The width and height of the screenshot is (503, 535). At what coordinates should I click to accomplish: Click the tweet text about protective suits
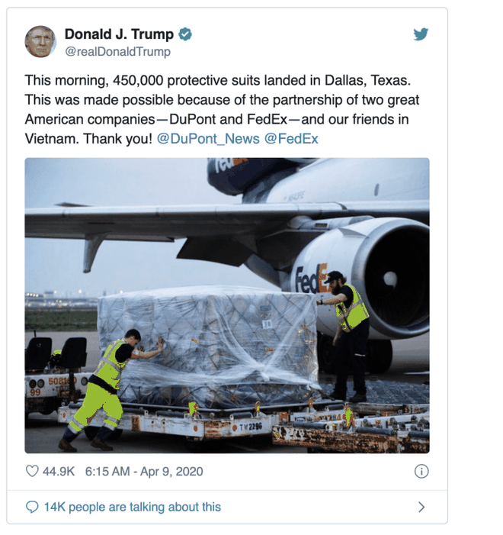222,110
